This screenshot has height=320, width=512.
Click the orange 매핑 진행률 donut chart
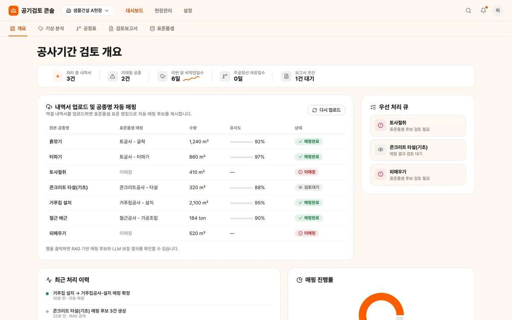pos(381,306)
